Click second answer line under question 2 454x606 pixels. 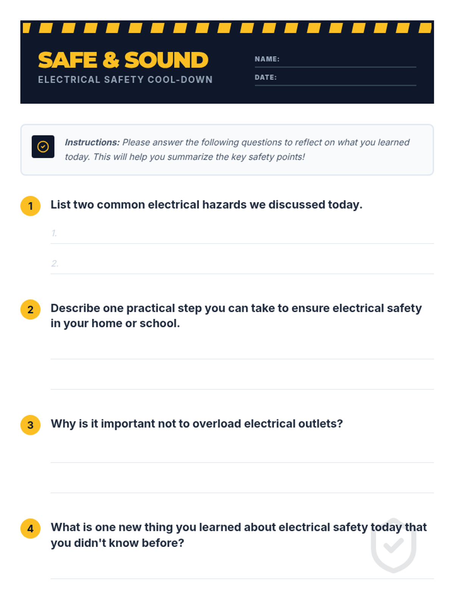pos(242,380)
